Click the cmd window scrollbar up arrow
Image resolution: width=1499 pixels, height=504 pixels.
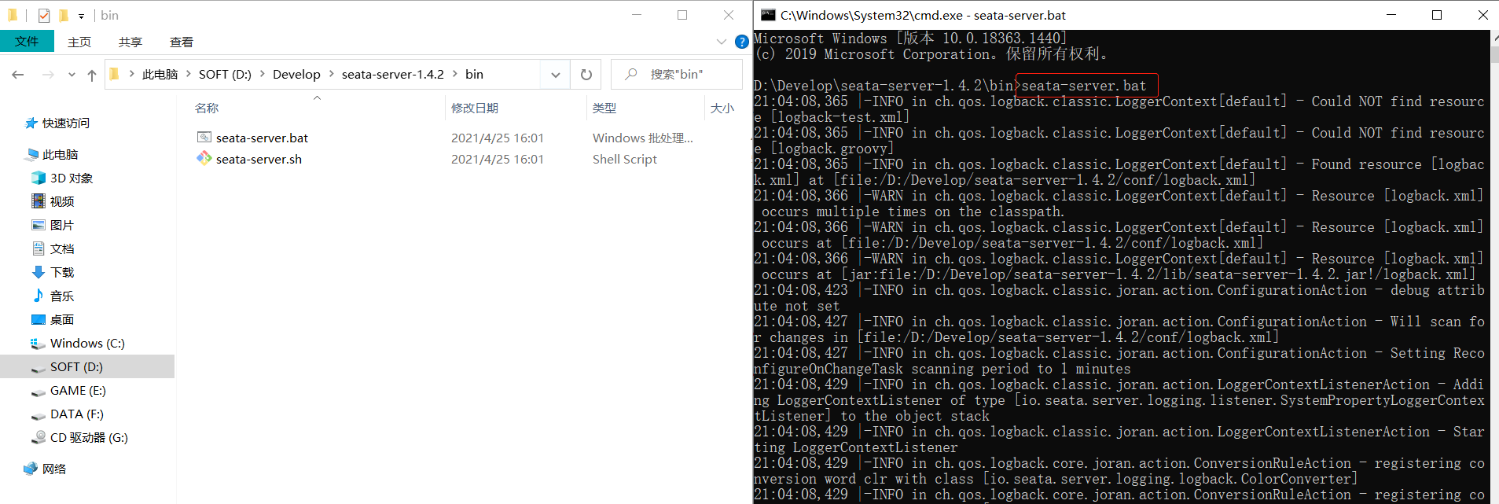[1494, 37]
